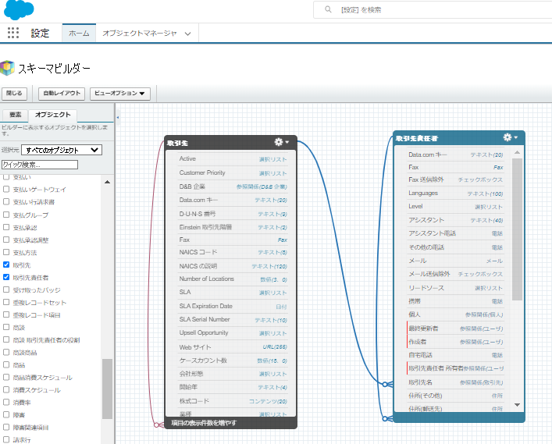
Task: Switch to the 要素 tab
Action: tap(15, 115)
